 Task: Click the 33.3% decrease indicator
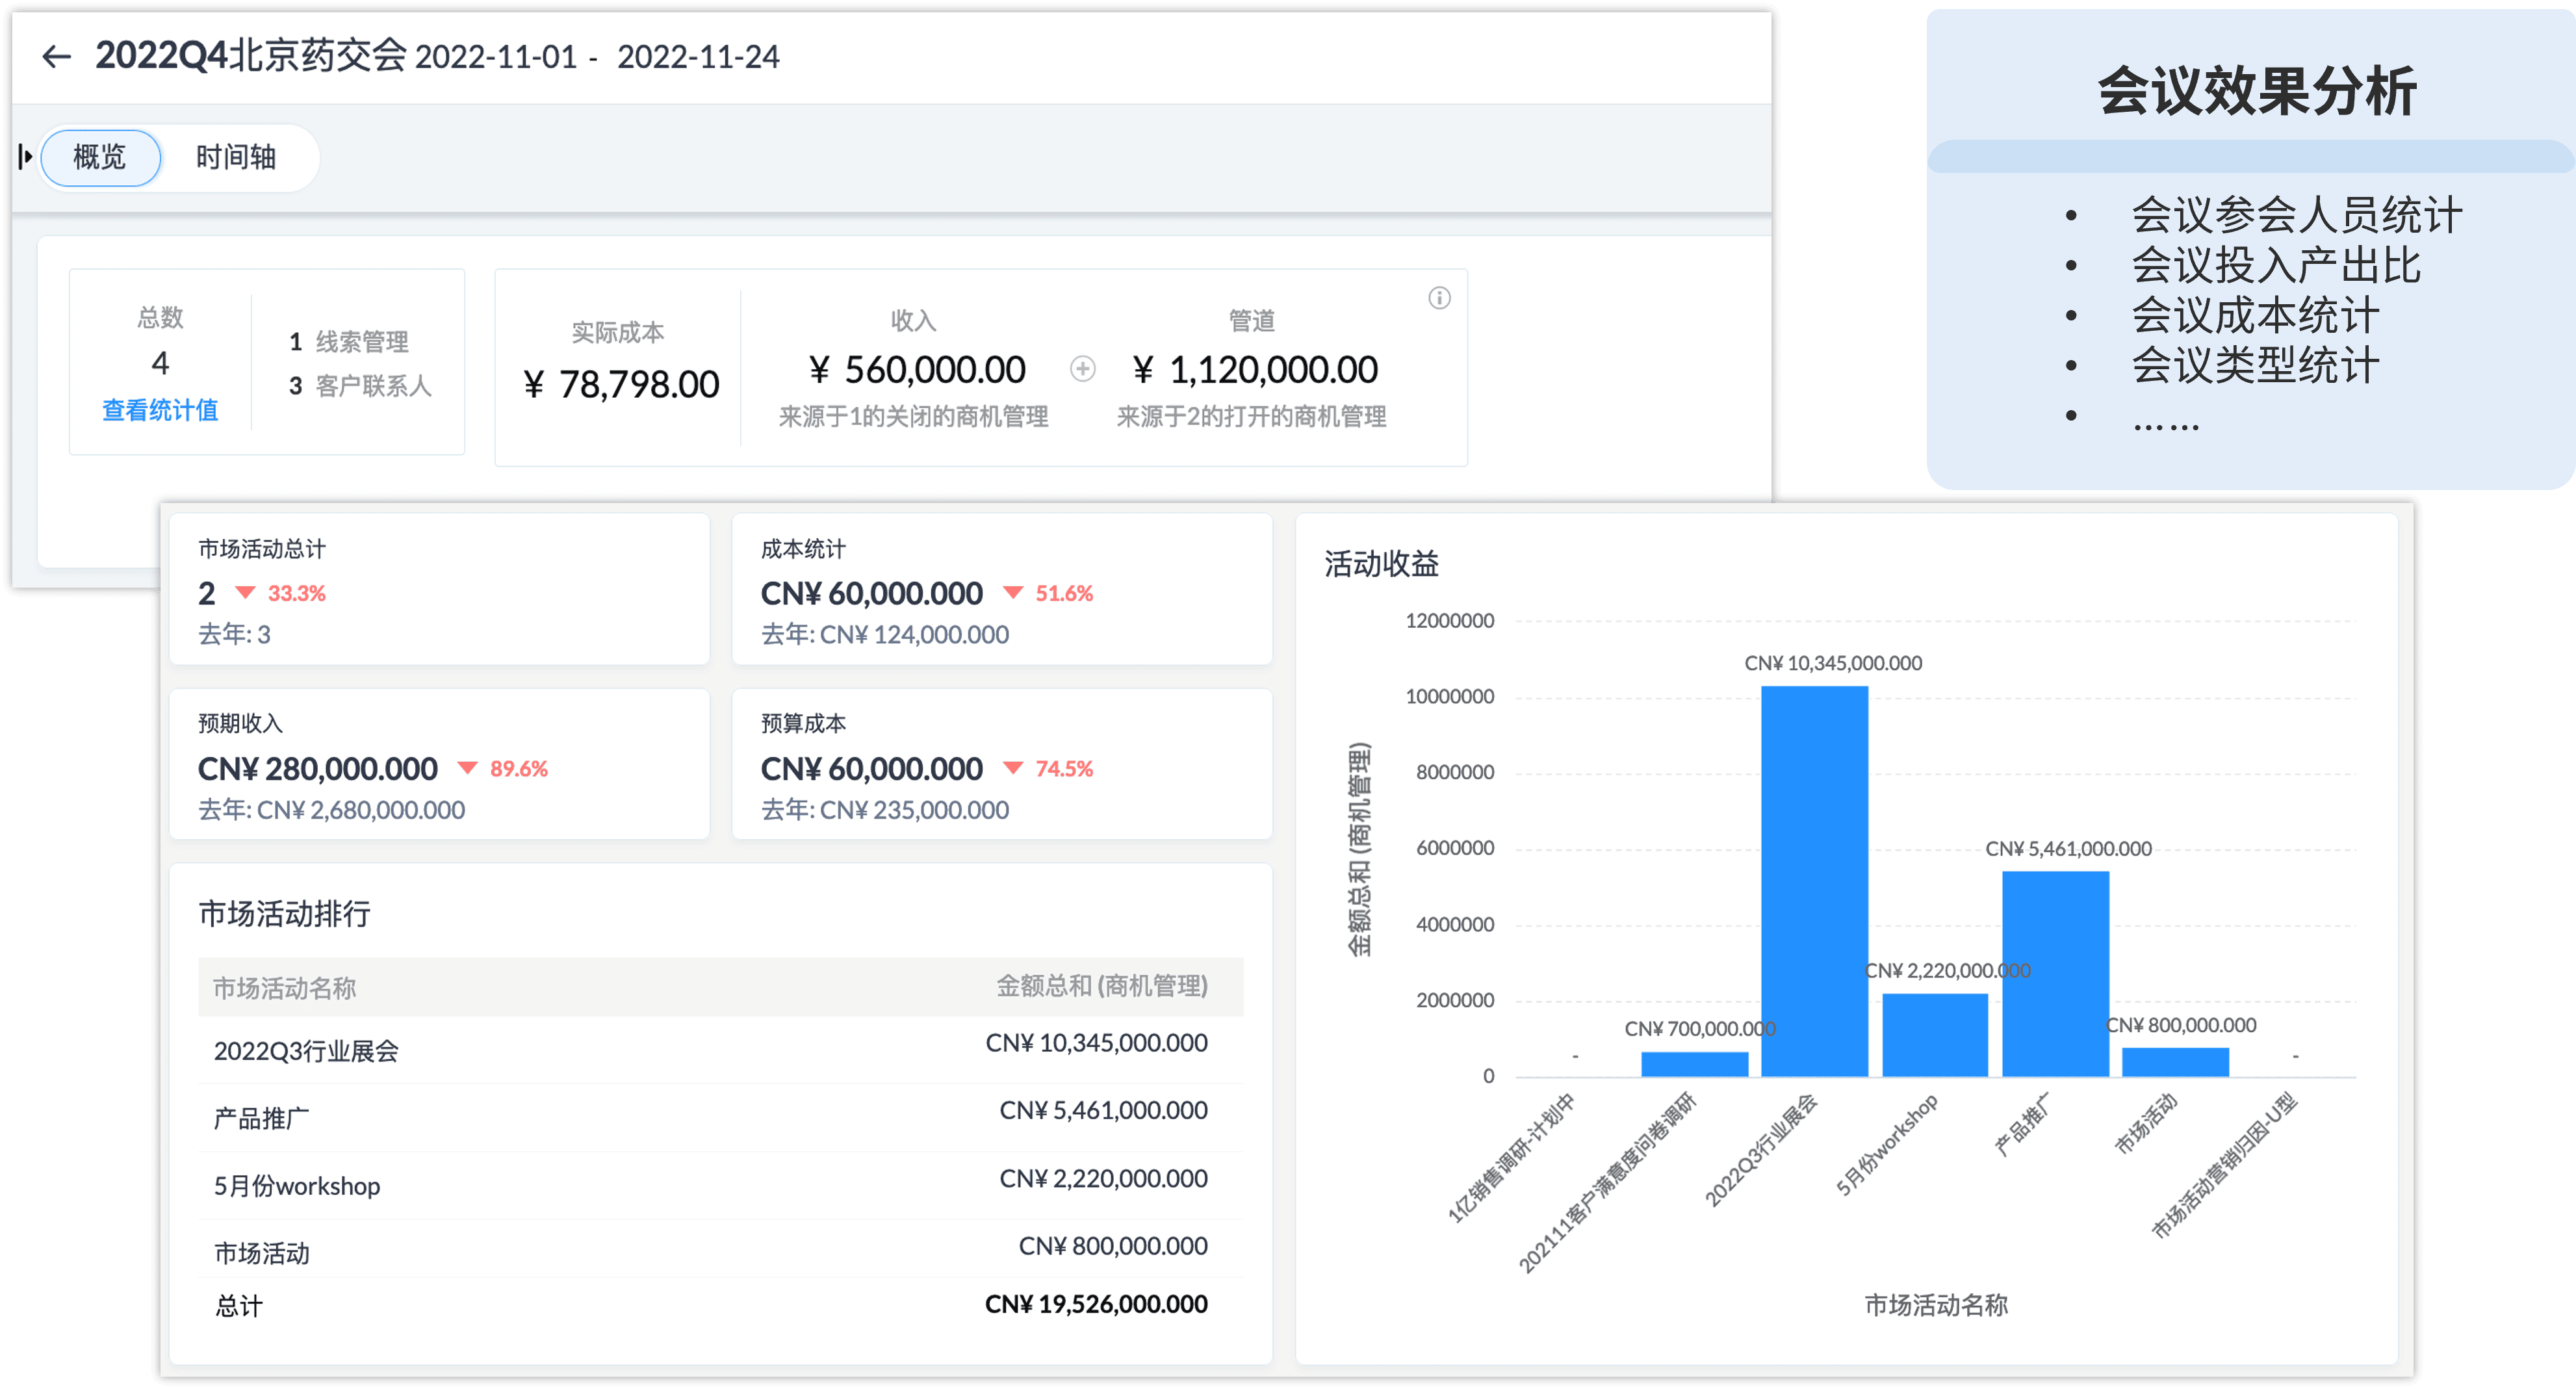(x=281, y=593)
